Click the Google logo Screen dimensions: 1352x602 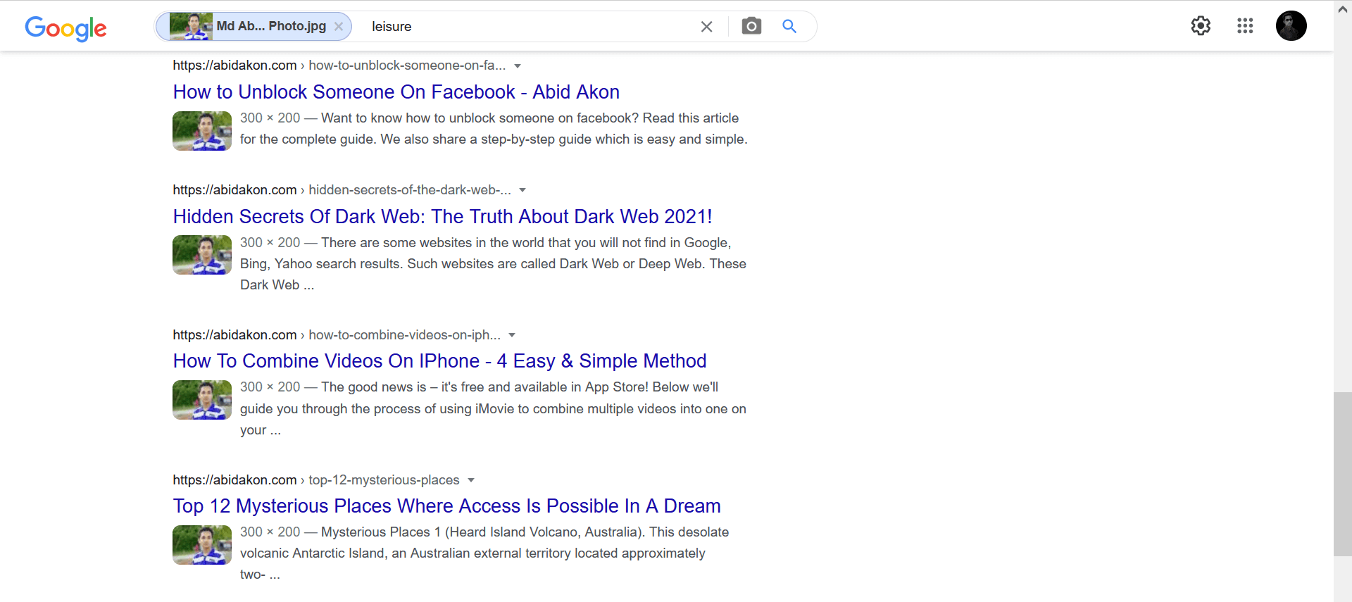pos(65,27)
